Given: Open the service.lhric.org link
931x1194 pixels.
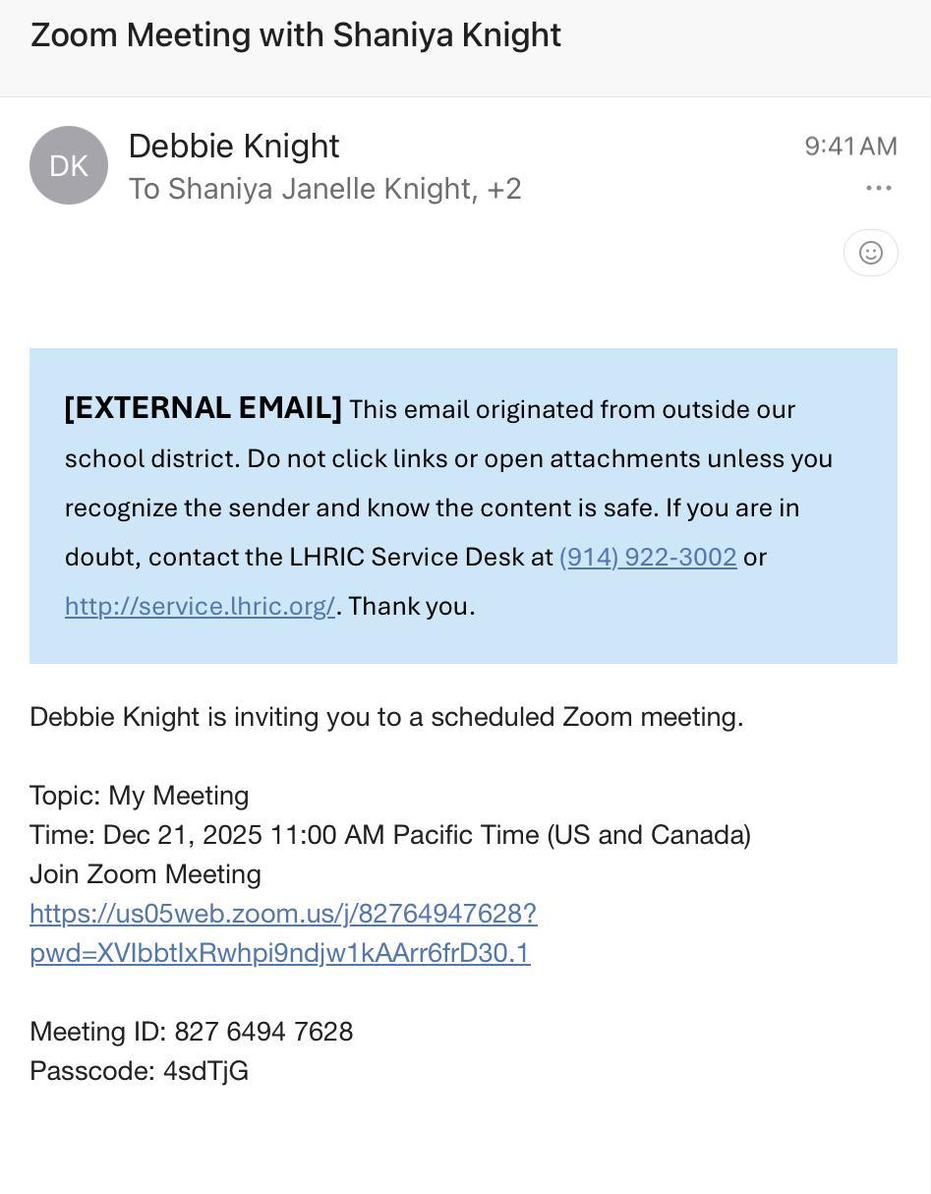Looking at the screenshot, I should 200,607.
